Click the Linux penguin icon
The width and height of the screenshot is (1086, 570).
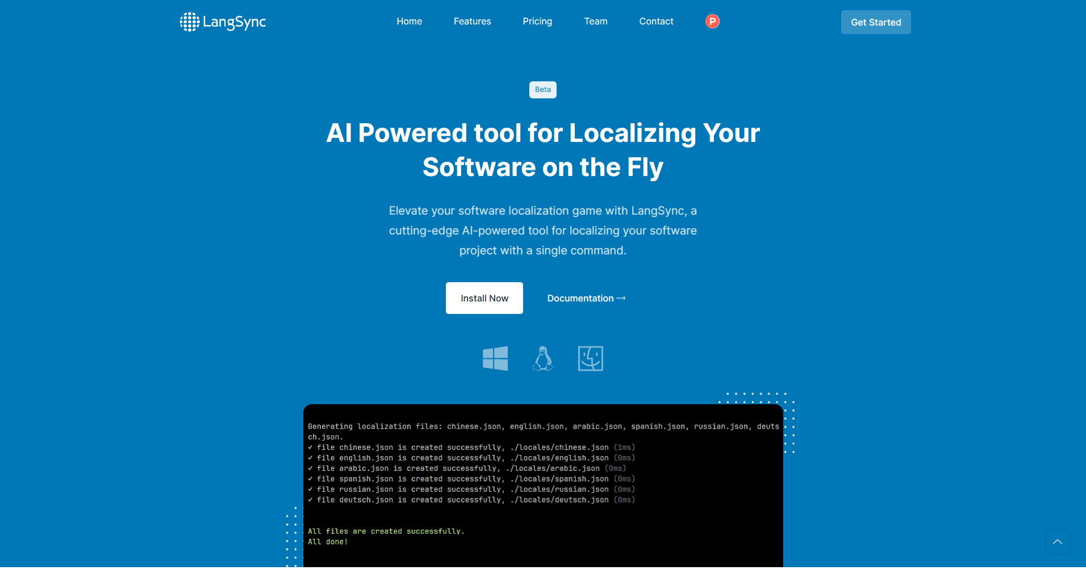click(x=543, y=358)
